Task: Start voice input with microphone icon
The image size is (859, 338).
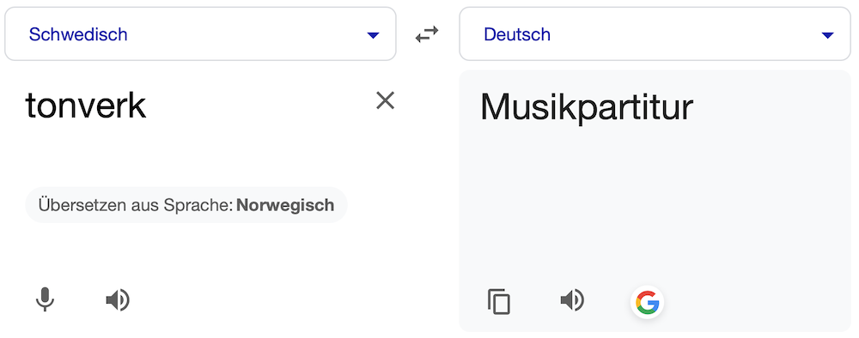Action: (x=45, y=299)
